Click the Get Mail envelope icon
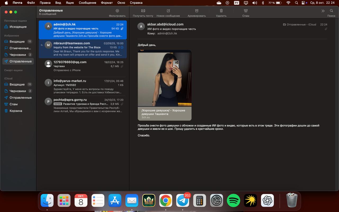 click(x=143, y=11)
